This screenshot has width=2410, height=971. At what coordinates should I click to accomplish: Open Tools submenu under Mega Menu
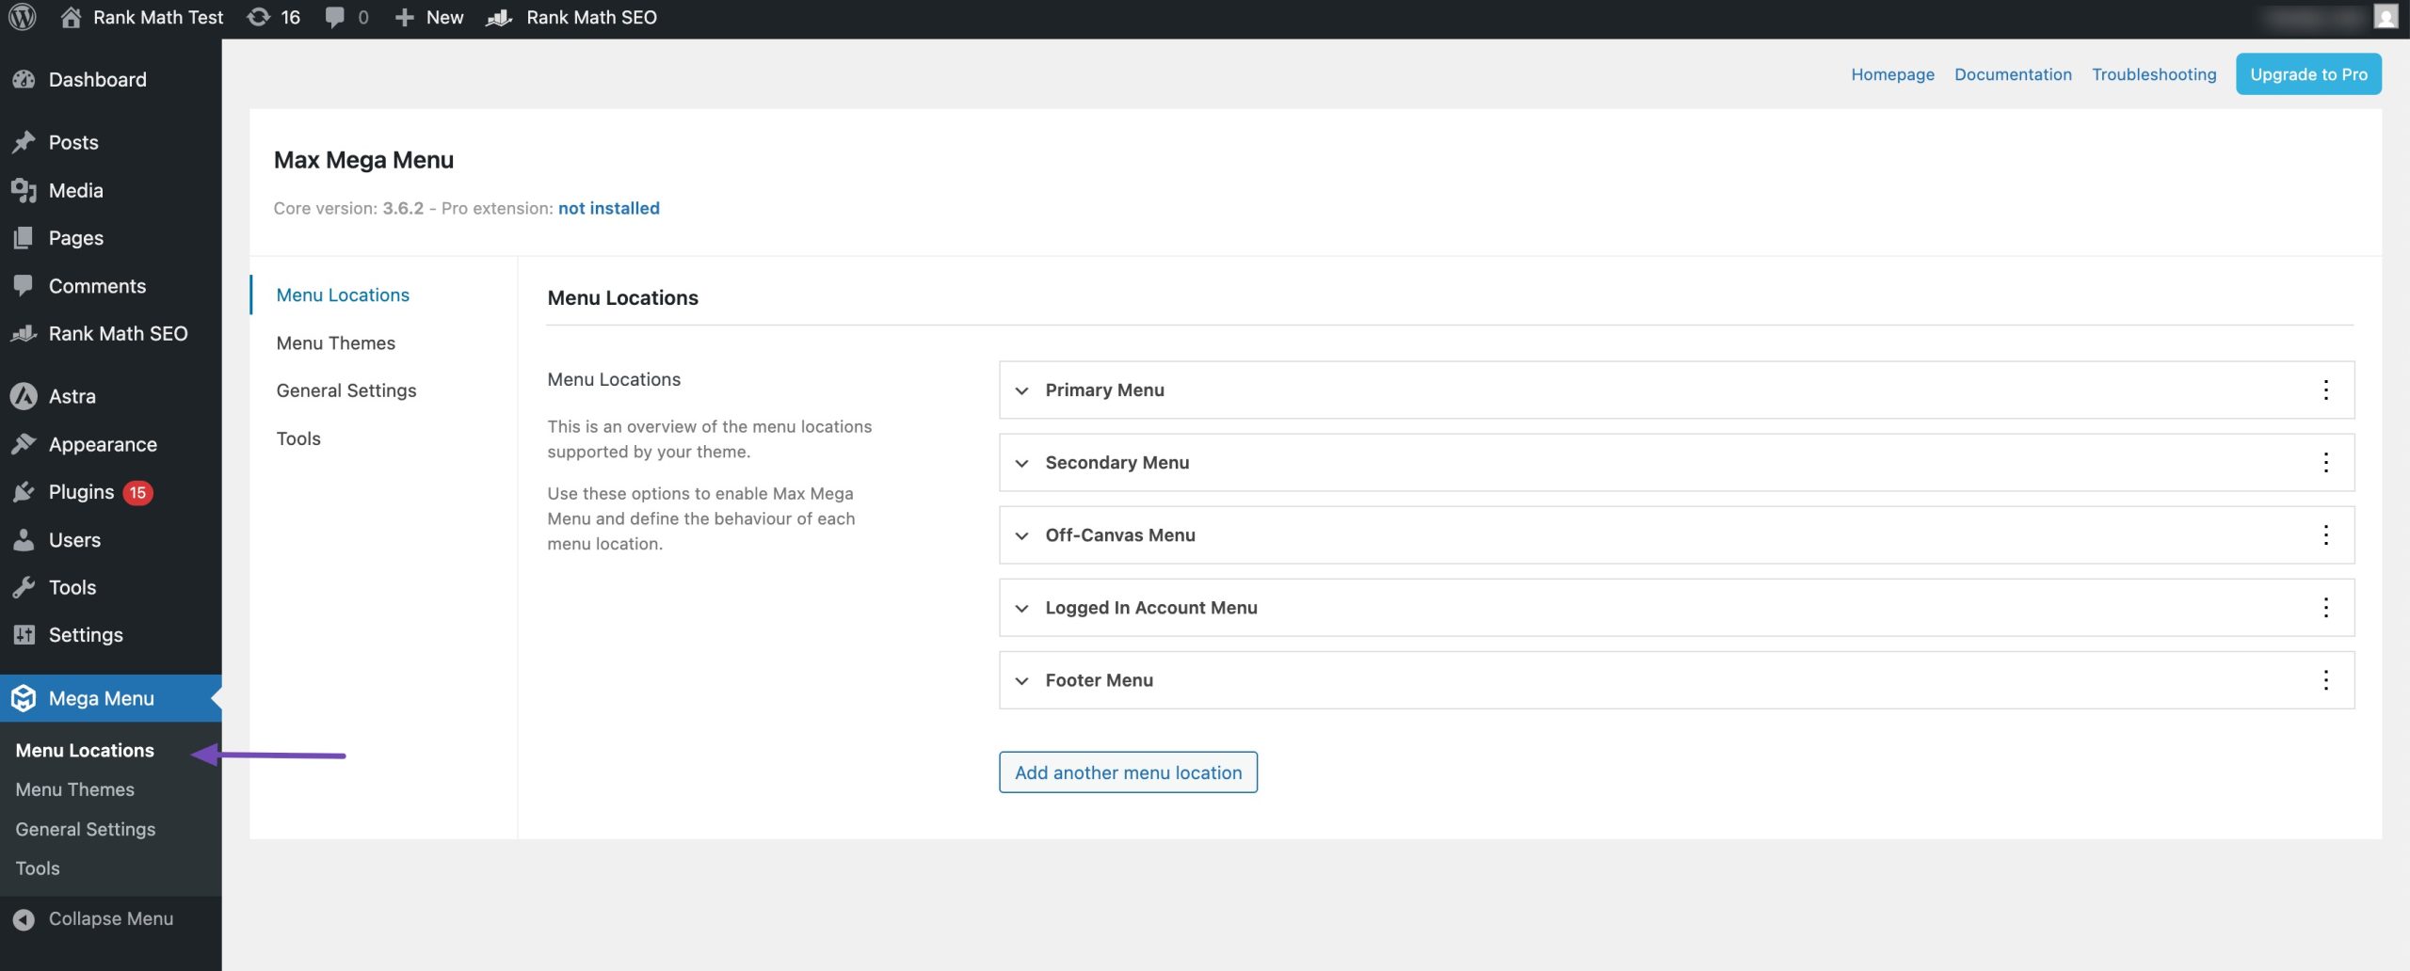(x=38, y=868)
